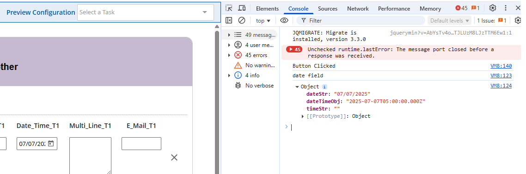Open DevTools settings gear icon
The image size is (526, 174).
point(492,8)
